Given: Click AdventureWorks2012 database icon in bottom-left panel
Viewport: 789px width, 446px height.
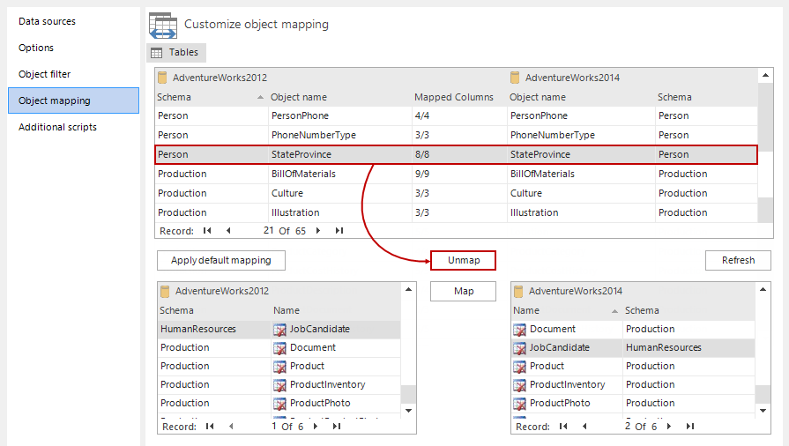Looking at the screenshot, I should 165,292.
